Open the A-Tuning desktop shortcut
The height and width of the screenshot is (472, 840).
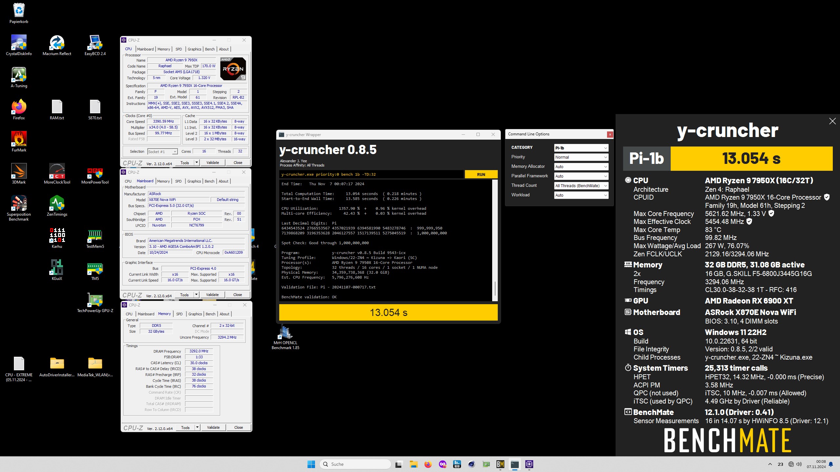coord(19,77)
